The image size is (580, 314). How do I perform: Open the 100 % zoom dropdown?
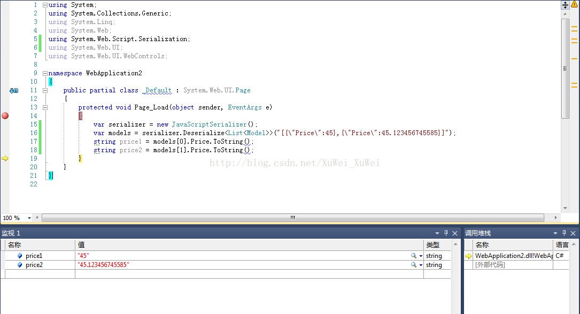(x=29, y=218)
